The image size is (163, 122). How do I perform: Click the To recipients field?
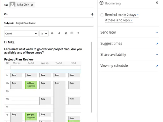[49, 5]
